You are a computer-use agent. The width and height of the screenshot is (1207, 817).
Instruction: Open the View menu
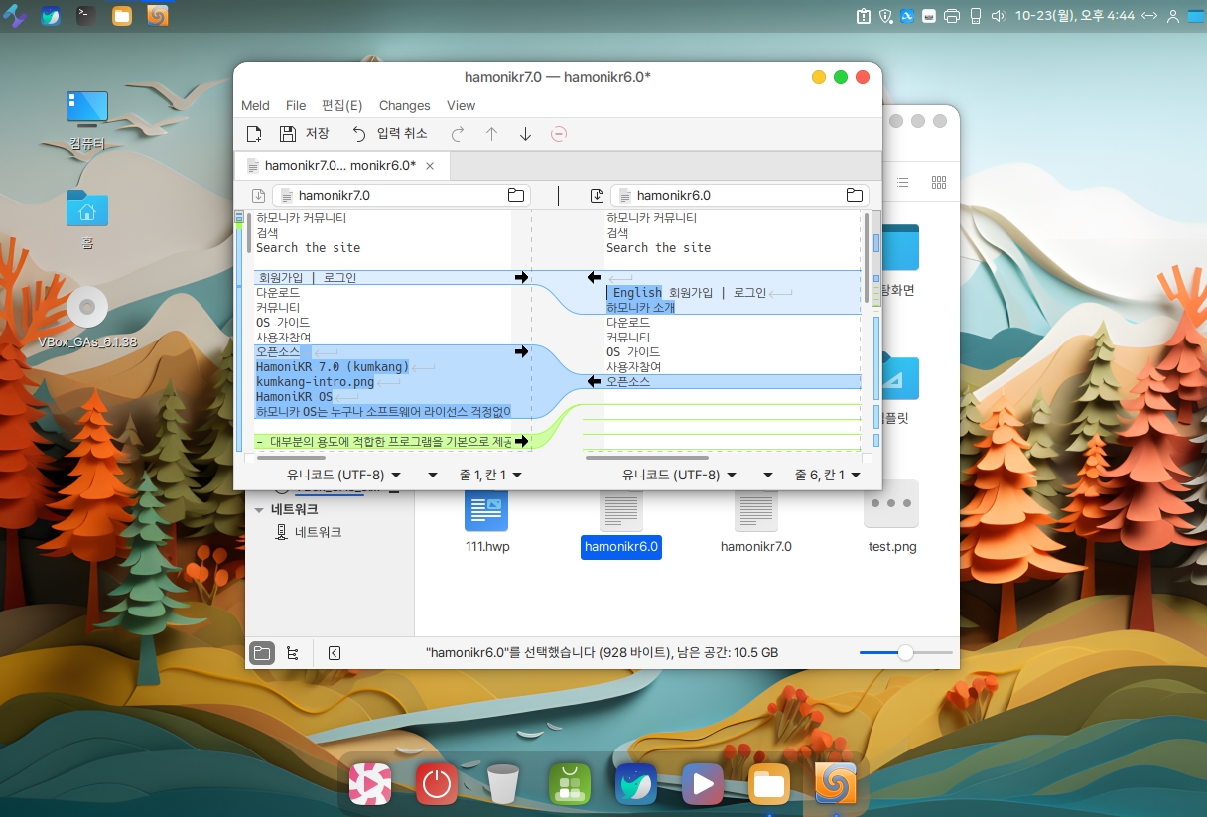[x=461, y=106]
